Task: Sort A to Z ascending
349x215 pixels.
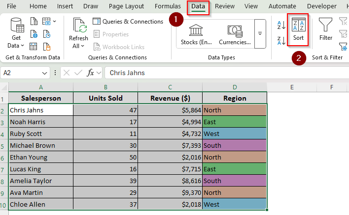Action: [x=281, y=25]
